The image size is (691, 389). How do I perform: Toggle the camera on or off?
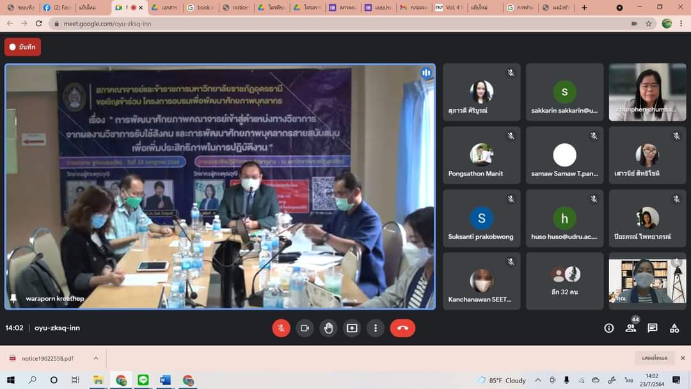pyautogui.click(x=305, y=328)
